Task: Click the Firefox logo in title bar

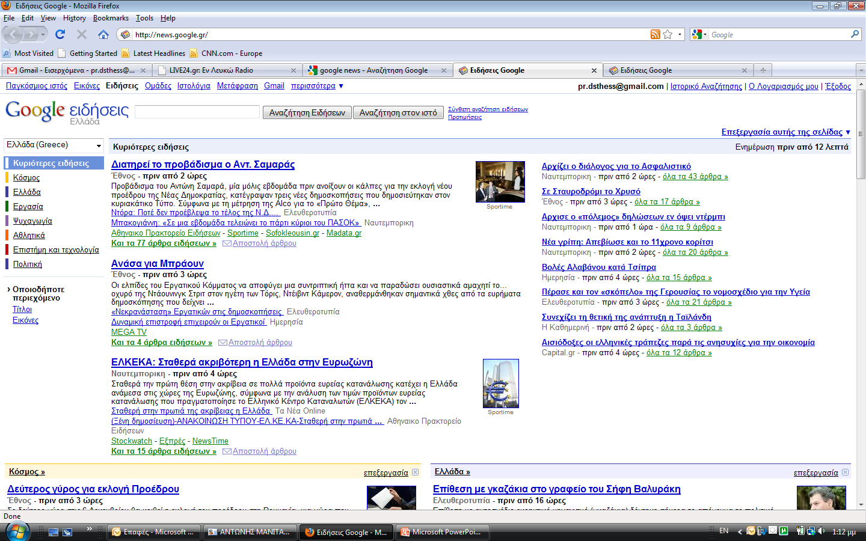Action: tap(7, 5)
